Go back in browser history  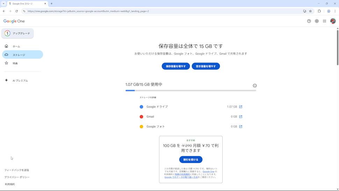click(4, 11)
